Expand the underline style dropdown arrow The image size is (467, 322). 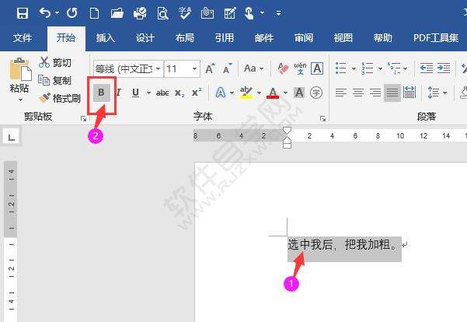(x=148, y=93)
